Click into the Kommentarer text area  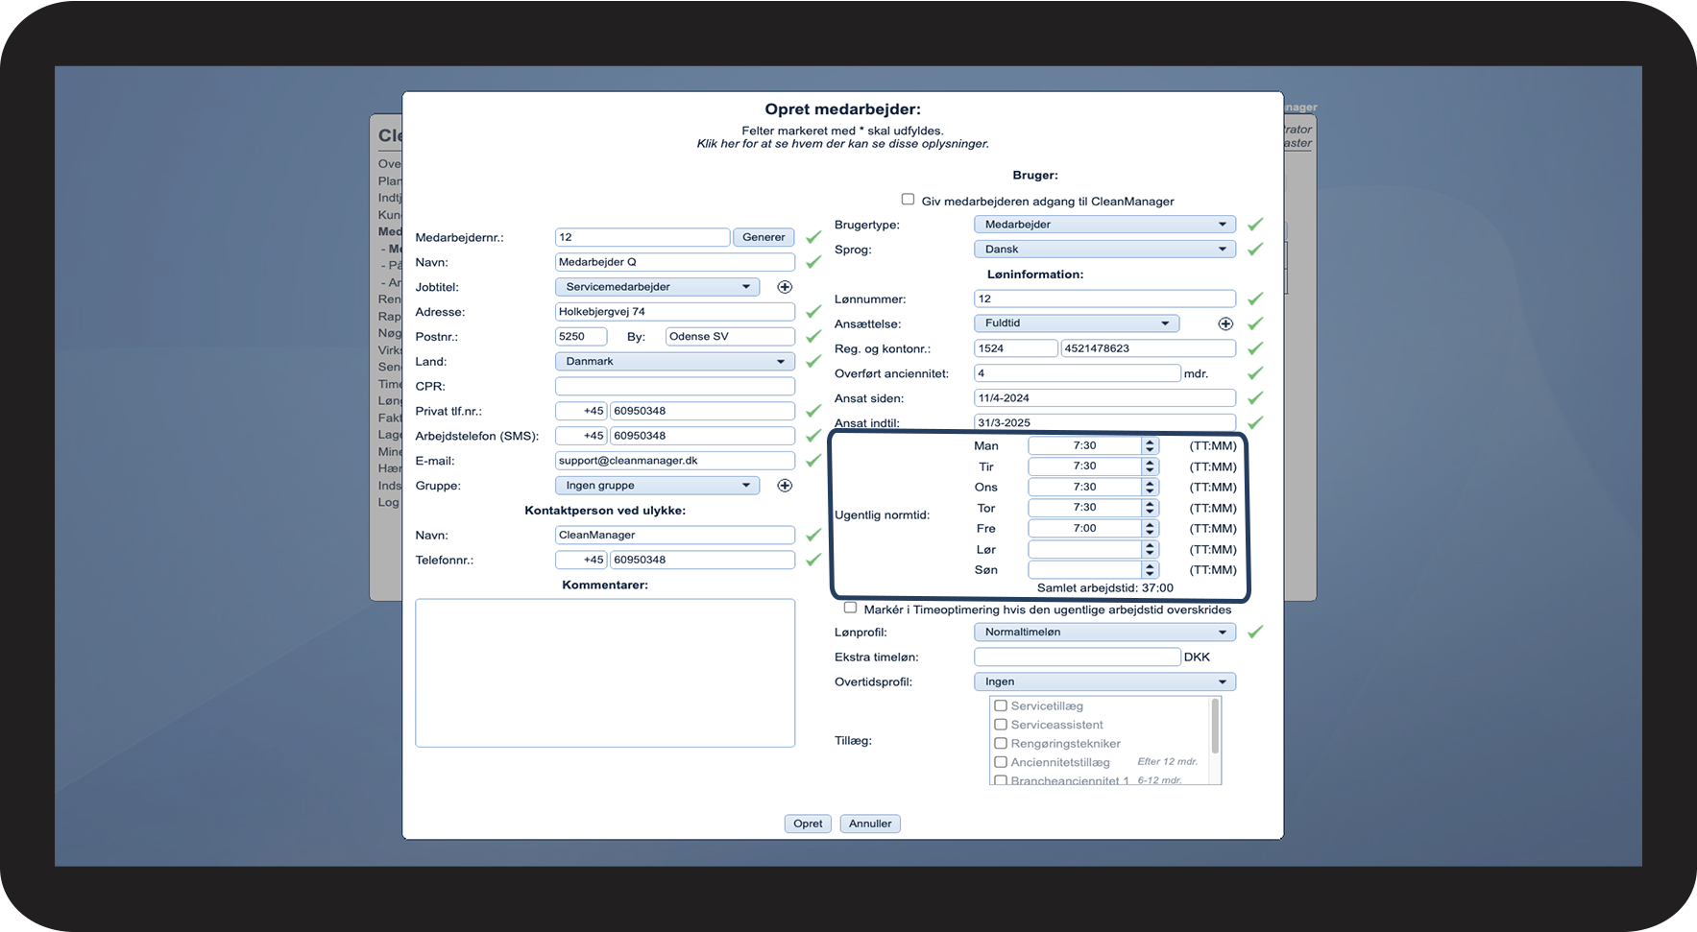click(x=605, y=673)
